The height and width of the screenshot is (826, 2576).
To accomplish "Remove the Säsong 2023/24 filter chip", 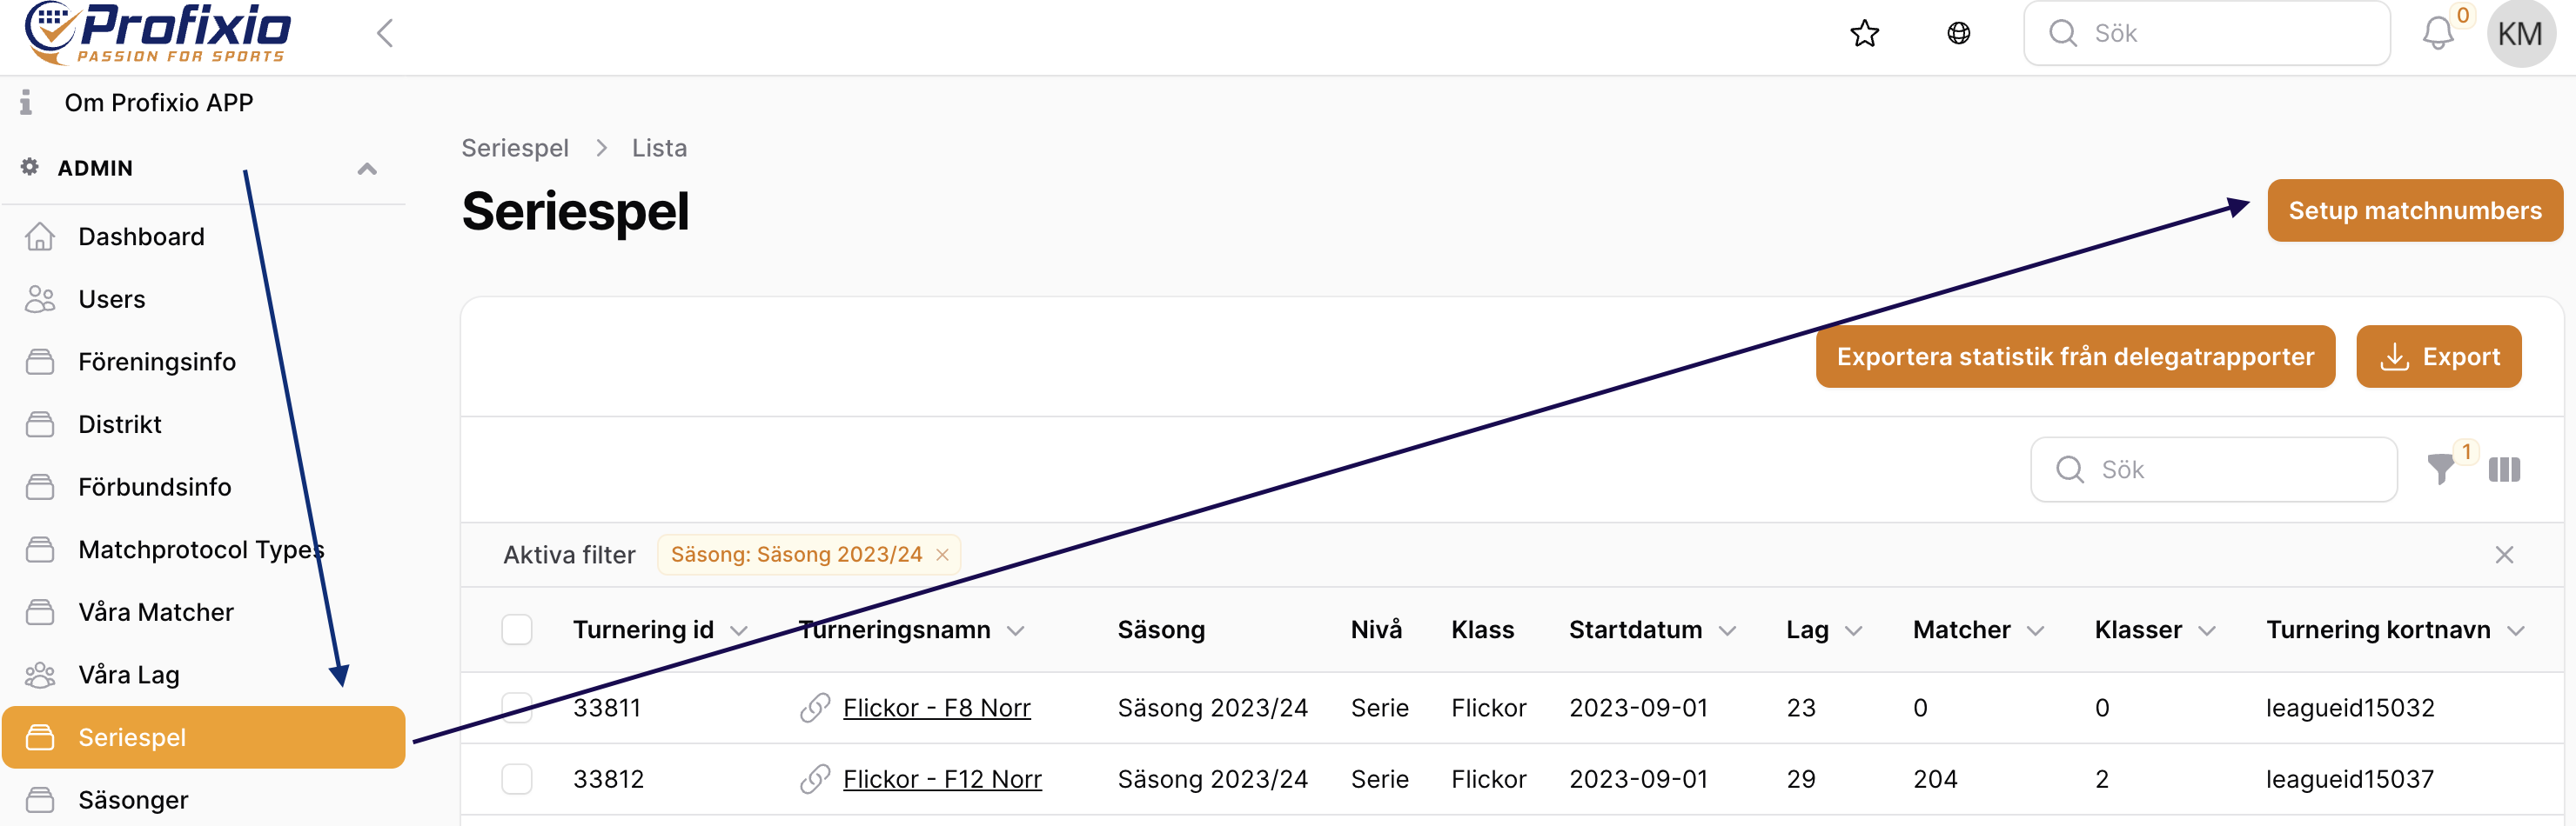I will coord(942,556).
